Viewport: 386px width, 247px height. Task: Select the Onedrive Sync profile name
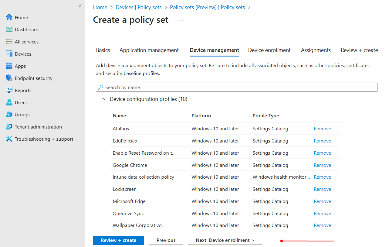point(128,214)
